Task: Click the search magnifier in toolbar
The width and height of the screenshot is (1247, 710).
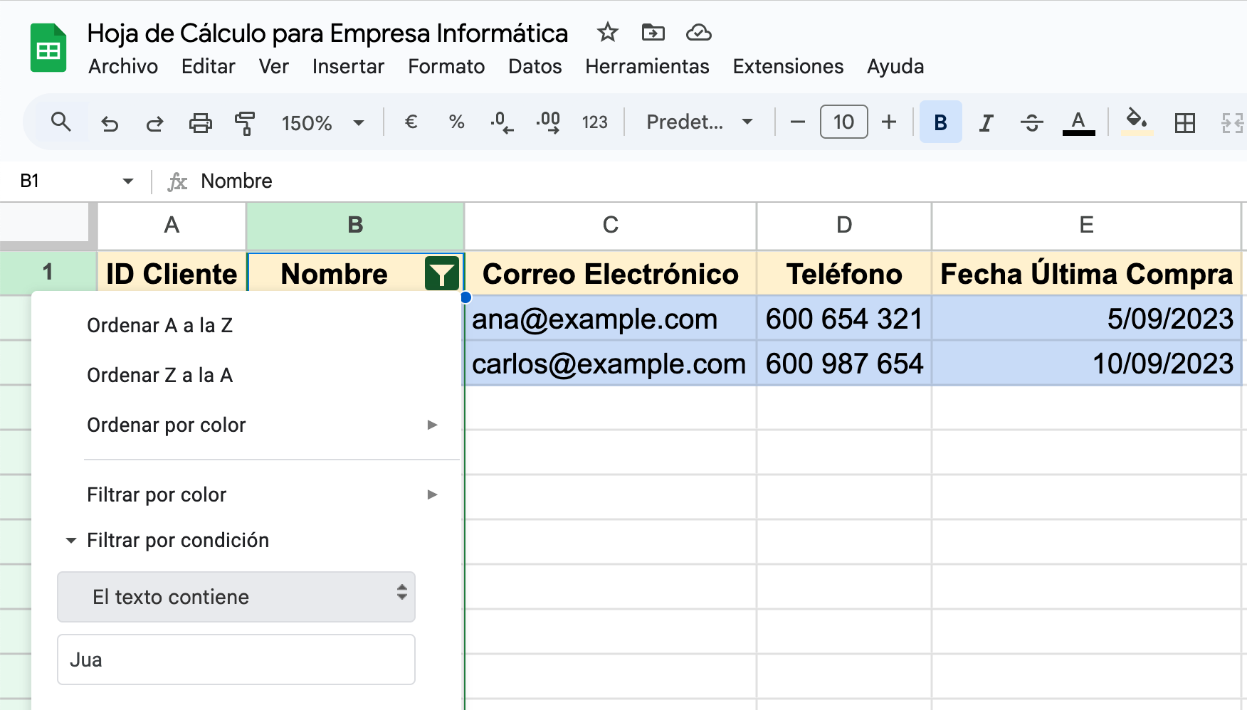Action: point(61,122)
